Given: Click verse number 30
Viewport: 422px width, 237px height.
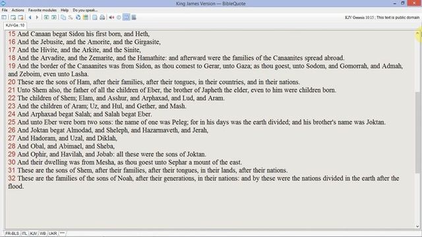Looking at the screenshot, I should point(12,163).
